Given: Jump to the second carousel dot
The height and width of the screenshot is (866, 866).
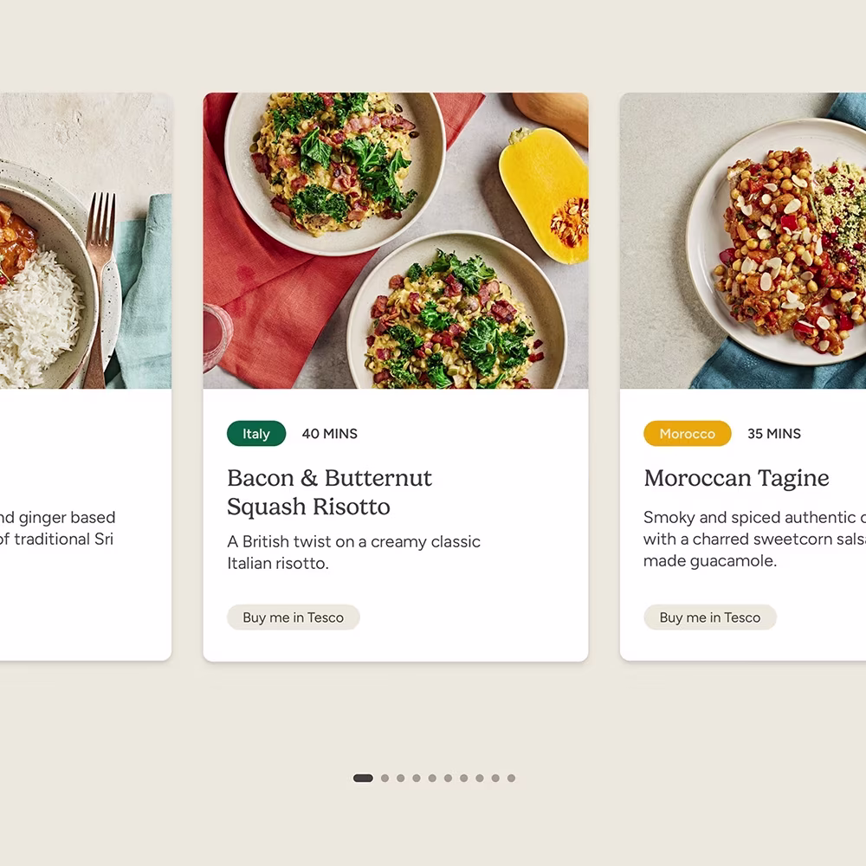Looking at the screenshot, I should click(x=385, y=779).
